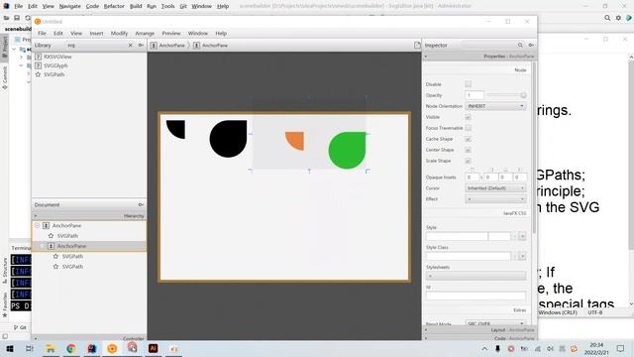The height and width of the screenshot is (357, 634).
Task: Collapse the nested AnchorPane in Hierarchy
Action: (x=42, y=246)
